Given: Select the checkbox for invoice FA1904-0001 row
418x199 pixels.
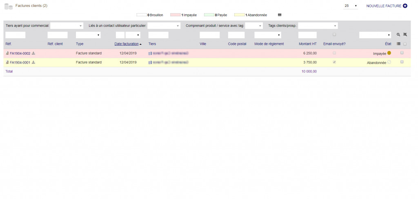Looking at the screenshot, I should (402, 62).
